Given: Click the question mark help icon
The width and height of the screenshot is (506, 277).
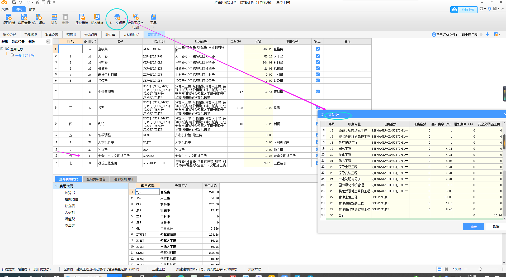Looking at the screenshot, I should pos(495,9).
